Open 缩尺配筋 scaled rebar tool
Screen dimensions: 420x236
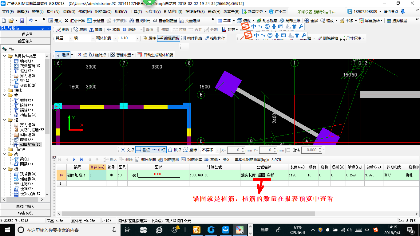pyautogui.click(x=146, y=159)
